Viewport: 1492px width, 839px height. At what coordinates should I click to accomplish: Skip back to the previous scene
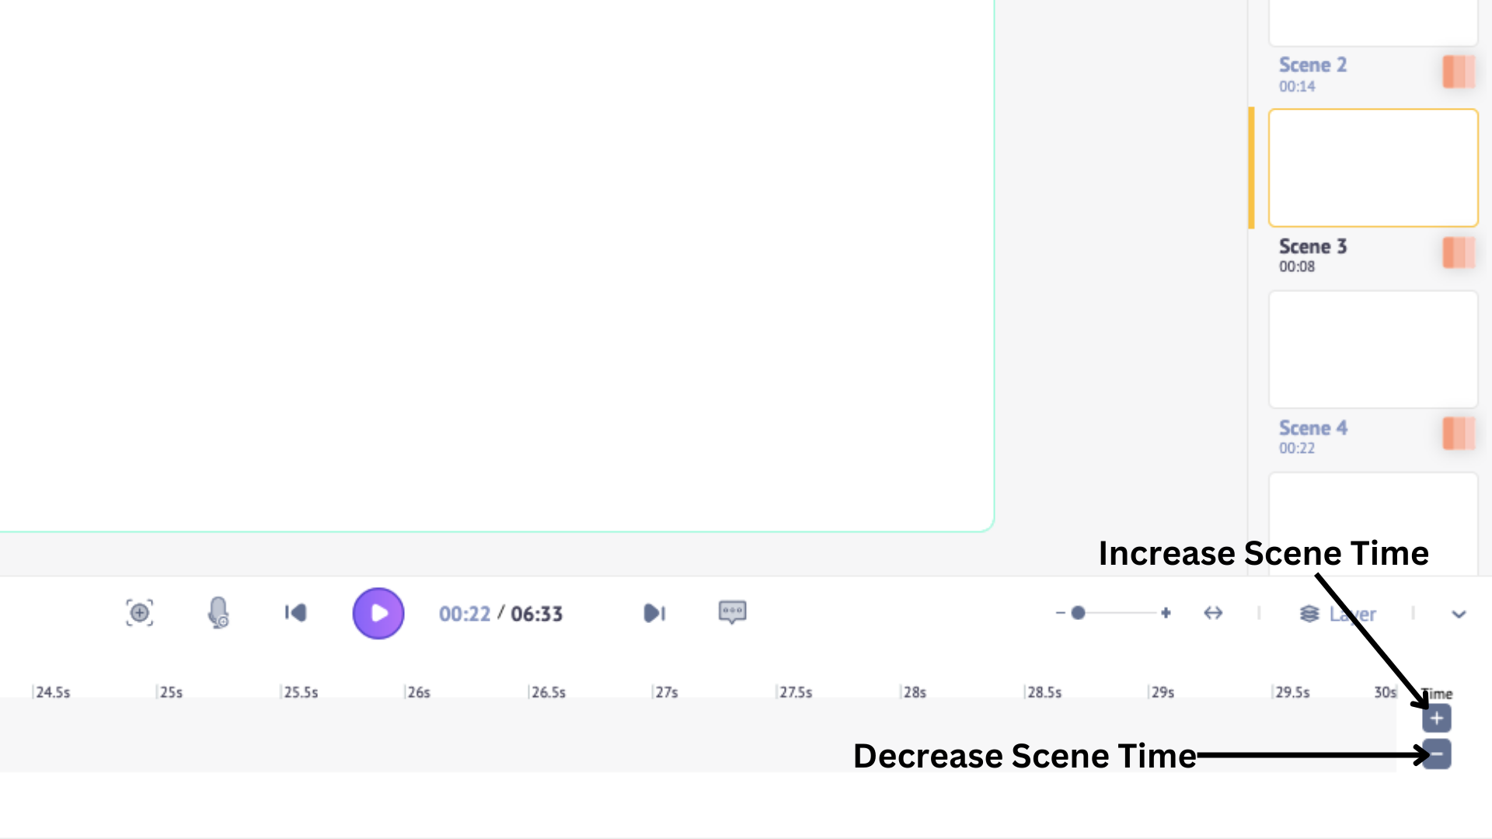tap(296, 613)
